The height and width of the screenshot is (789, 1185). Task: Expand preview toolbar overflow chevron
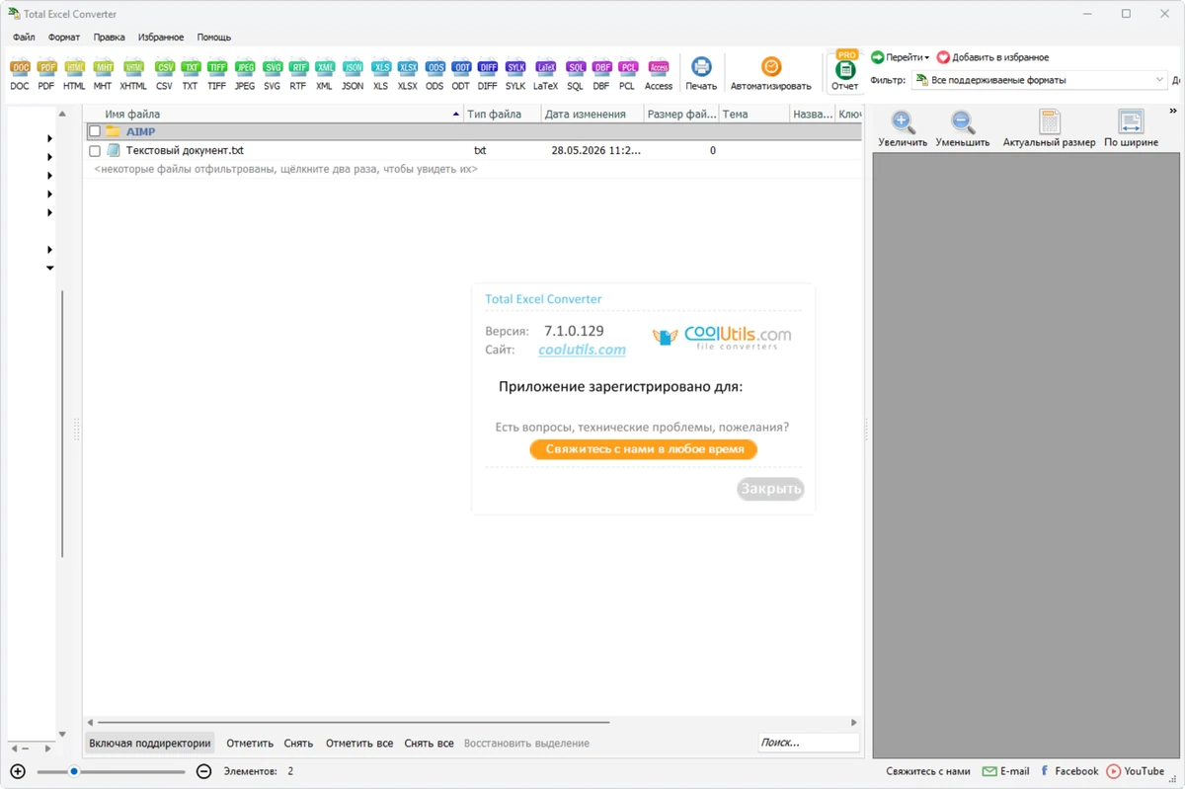[x=1173, y=112]
